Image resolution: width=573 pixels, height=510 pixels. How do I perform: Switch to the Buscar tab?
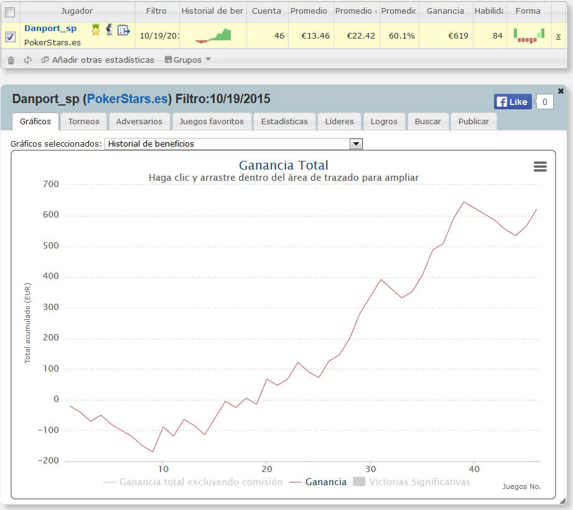tap(428, 122)
